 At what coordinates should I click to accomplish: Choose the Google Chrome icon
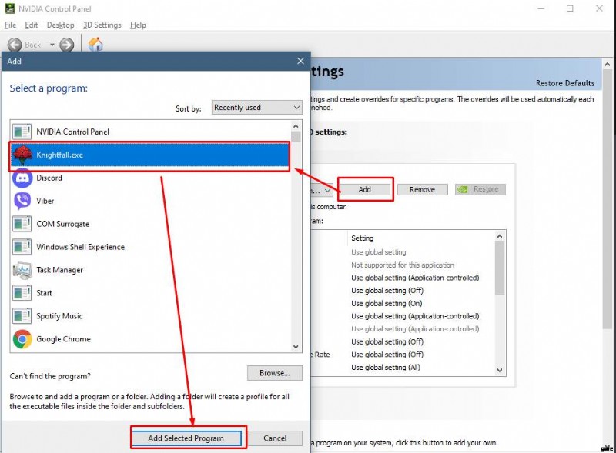coord(22,339)
